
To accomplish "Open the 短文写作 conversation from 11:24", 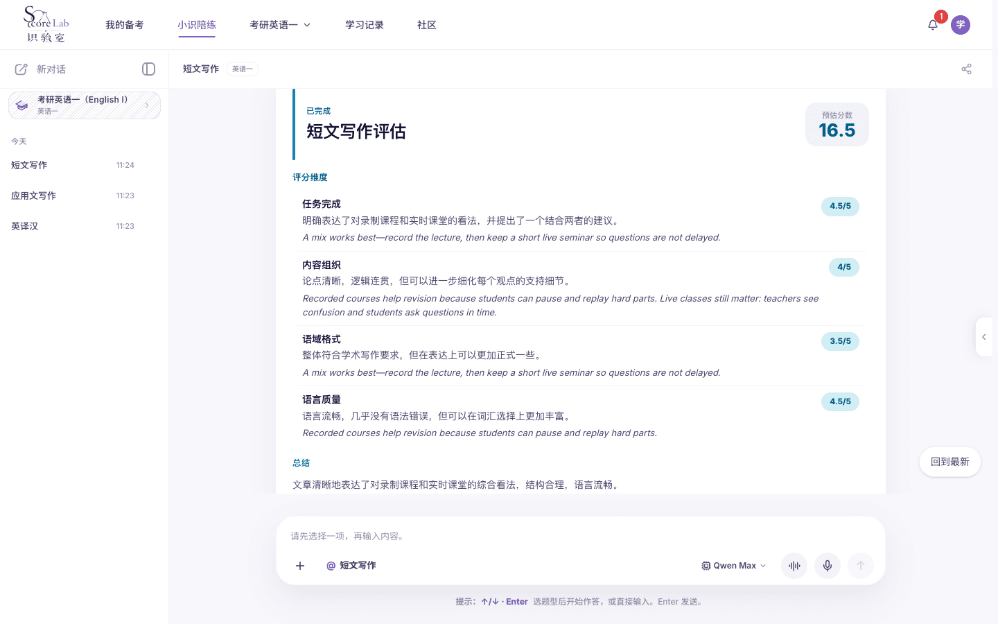I will (x=73, y=165).
